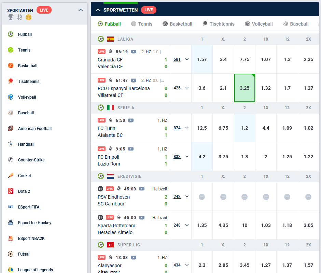This screenshot has height=273, width=321.
Task: Open more markets 434 for Alanyaspor
Action: (177, 265)
